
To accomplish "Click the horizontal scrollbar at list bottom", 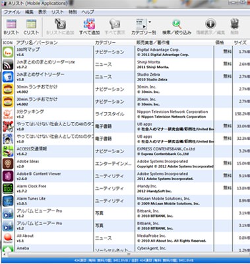I will click(x=129, y=254).
